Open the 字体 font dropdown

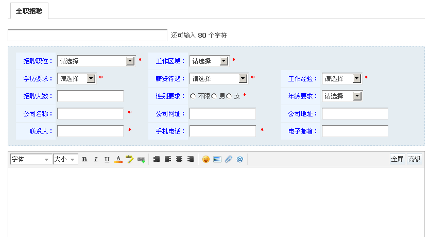31,159
